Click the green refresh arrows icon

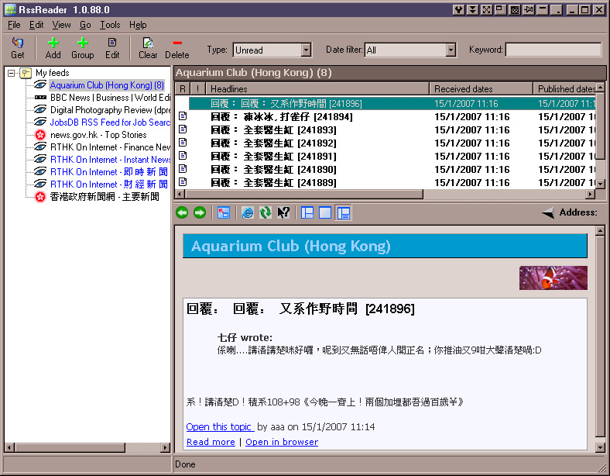266,212
